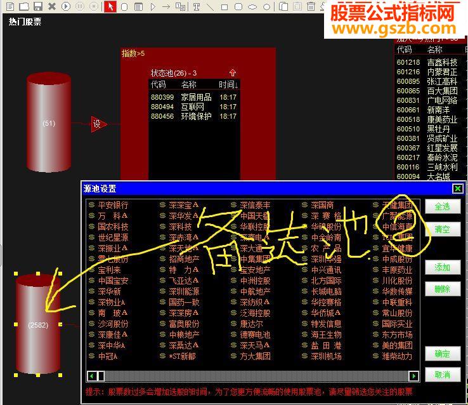
Task: Click the 取消 button
Action: (x=443, y=375)
